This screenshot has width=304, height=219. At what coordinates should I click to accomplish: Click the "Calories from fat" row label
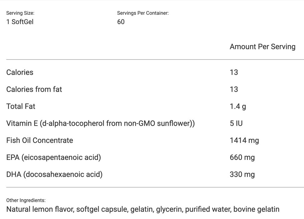click(34, 89)
